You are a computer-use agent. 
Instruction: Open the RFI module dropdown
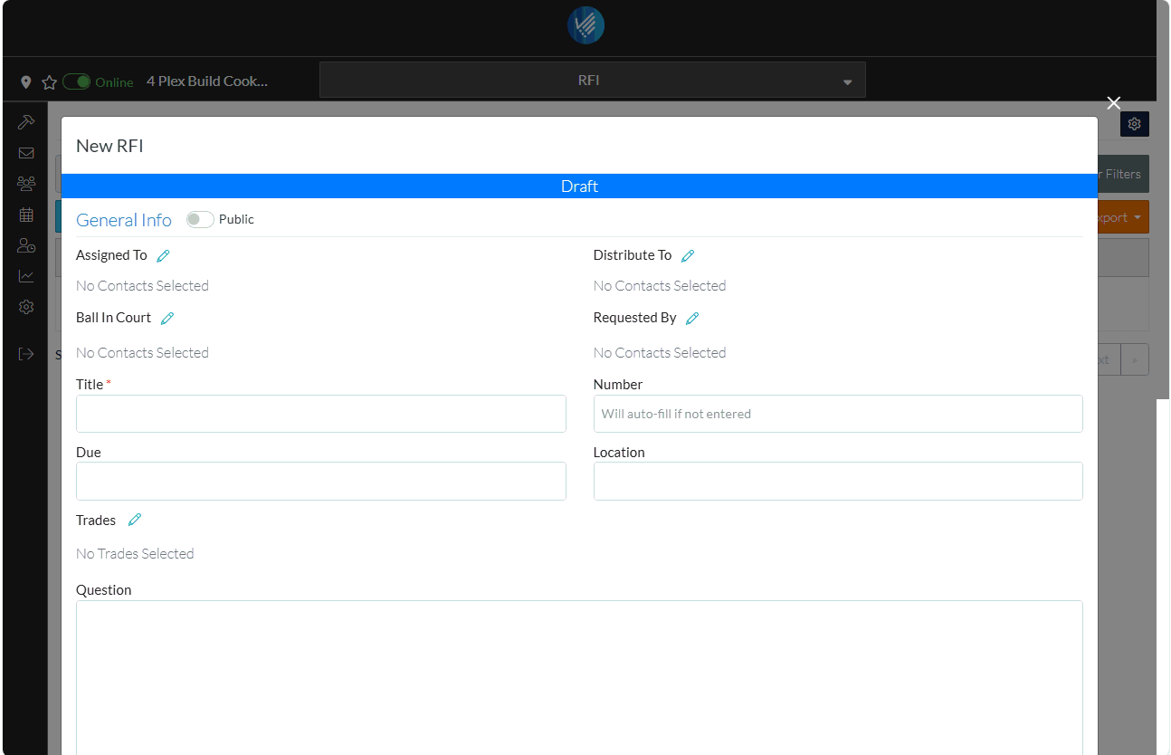[x=593, y=80]
